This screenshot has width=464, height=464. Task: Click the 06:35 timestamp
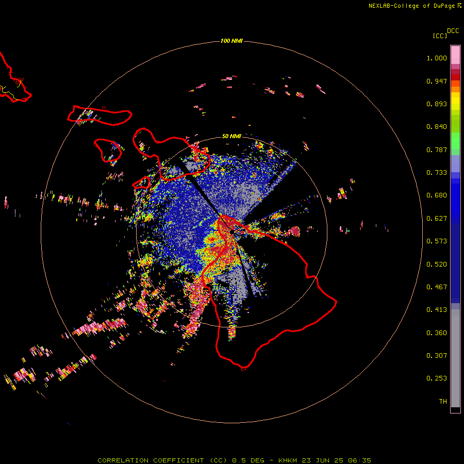pyautogui.click(x=359, y=460)
